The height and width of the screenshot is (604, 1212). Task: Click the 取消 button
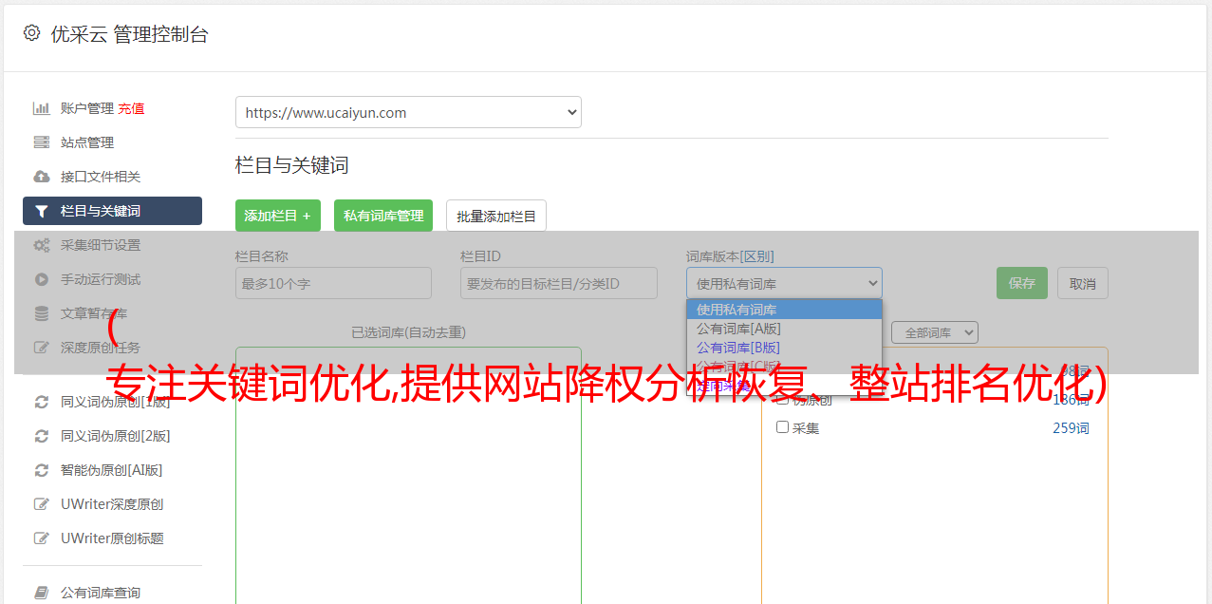(x=1083, y=283)
